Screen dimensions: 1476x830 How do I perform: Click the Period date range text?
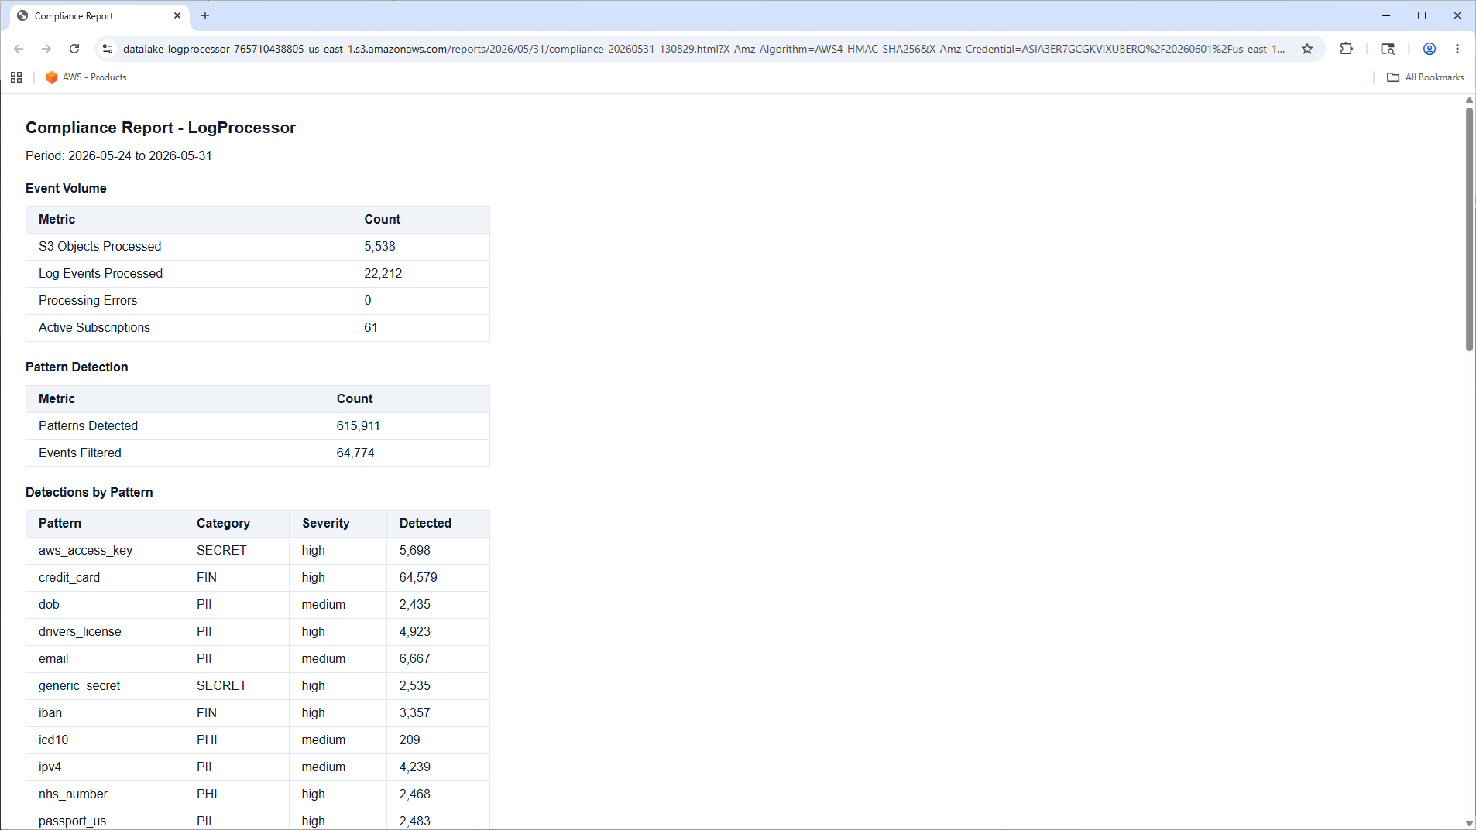point(118,155)
